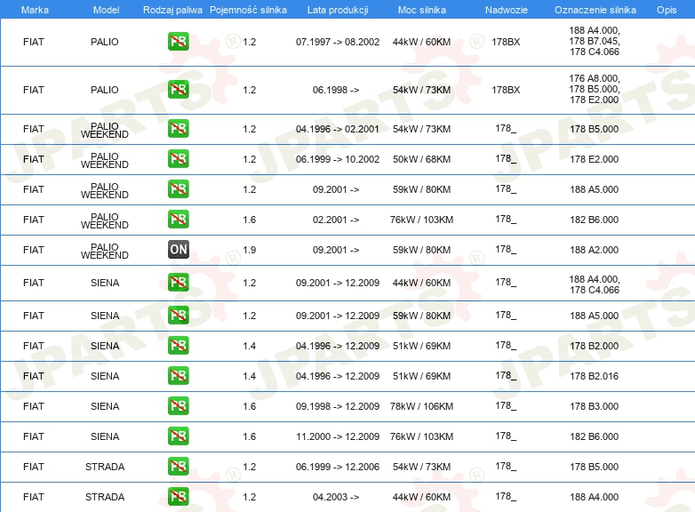Click the Marka column header
Viewport: 695px width, 512px height.
(x=35, y=10)
